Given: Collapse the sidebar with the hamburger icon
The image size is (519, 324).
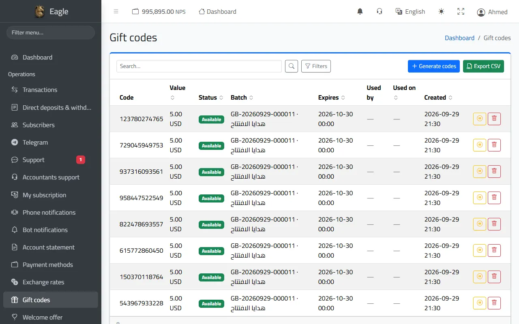Looking at the screenshot, I should pyautogui.click(x=116, y=12).
